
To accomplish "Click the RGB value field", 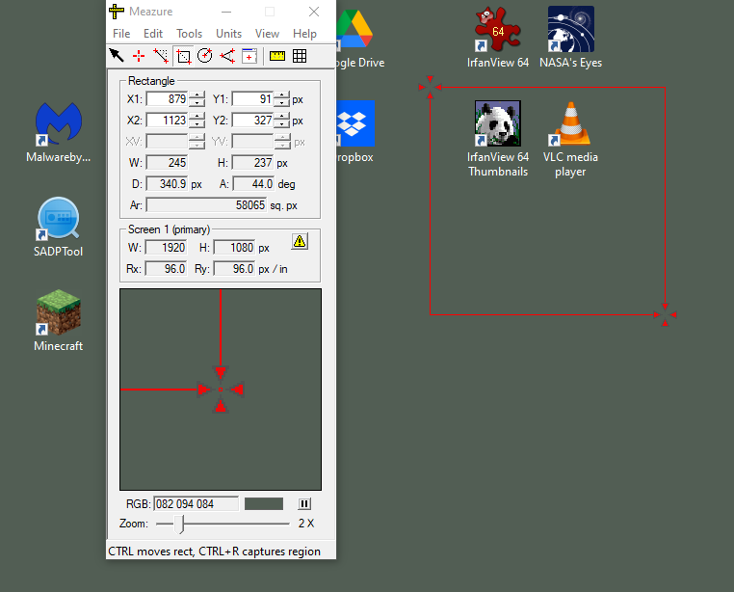I will pyautogui.click(x=197, y=504).
